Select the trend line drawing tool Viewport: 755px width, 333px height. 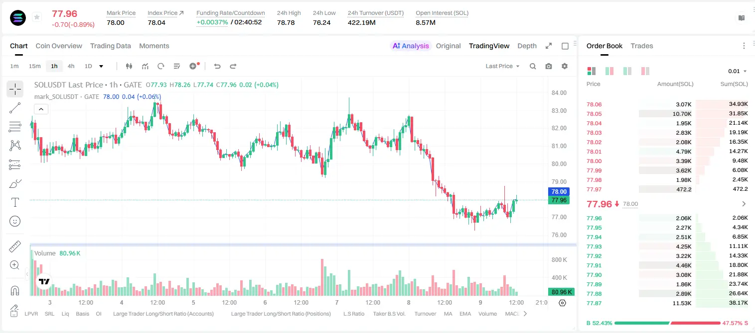click(x=15, y=108)
